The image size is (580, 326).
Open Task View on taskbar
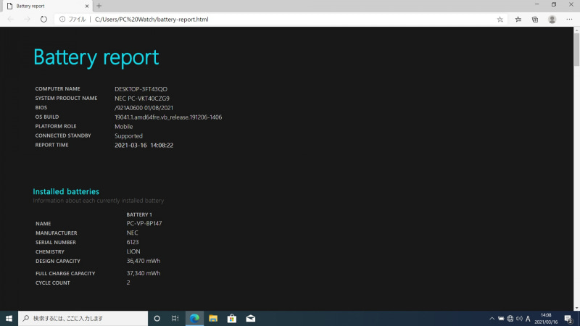[x=175, y=318]
